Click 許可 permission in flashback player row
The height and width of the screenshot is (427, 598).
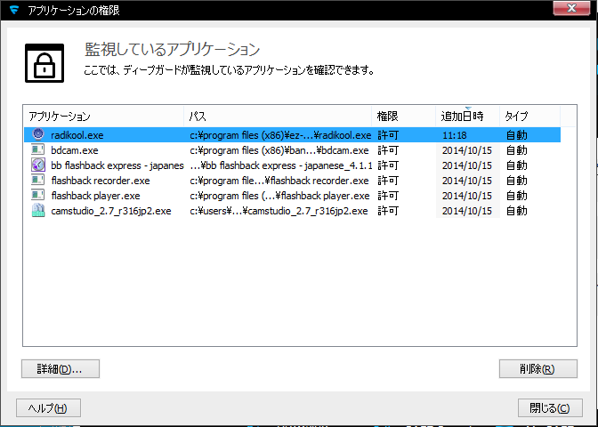click(x=388, y=196)
